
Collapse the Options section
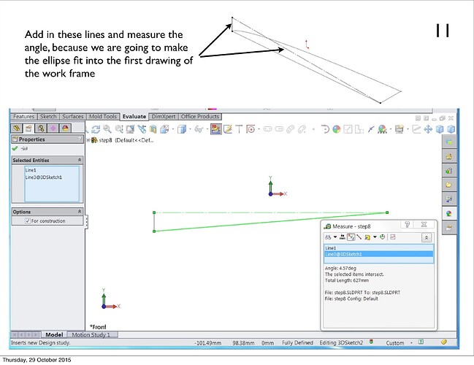[79, 212]
